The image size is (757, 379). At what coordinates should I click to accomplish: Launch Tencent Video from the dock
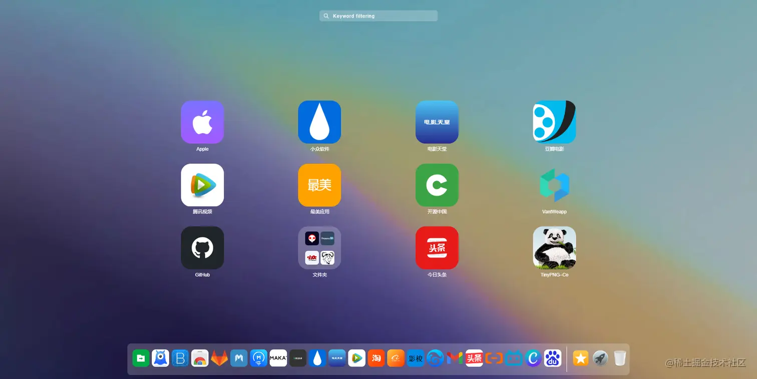click(356, 358)
